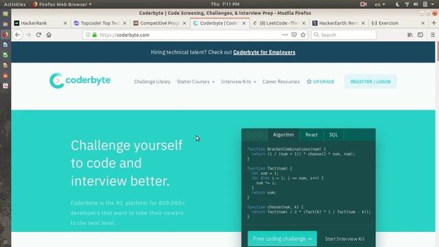Viewport: 439px width, 247px height.
Task: Select the Algorithm code tab
Action: [x=283, y=134]
